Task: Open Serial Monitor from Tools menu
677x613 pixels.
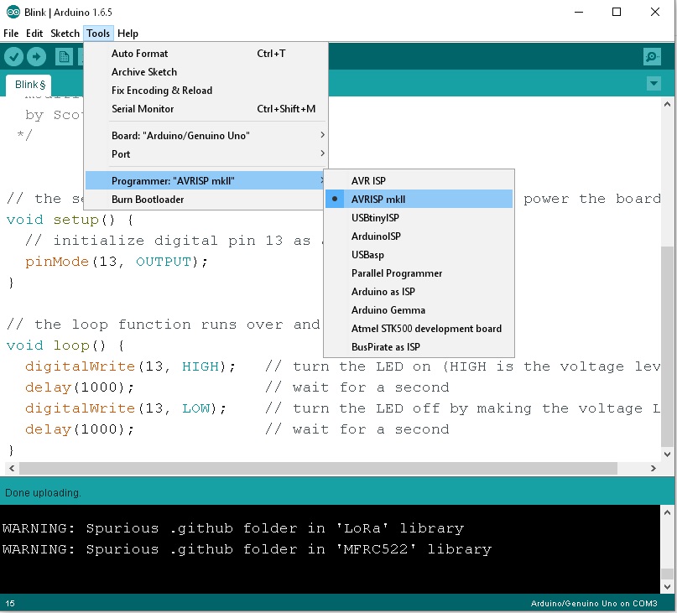Action: click(206, 109)
